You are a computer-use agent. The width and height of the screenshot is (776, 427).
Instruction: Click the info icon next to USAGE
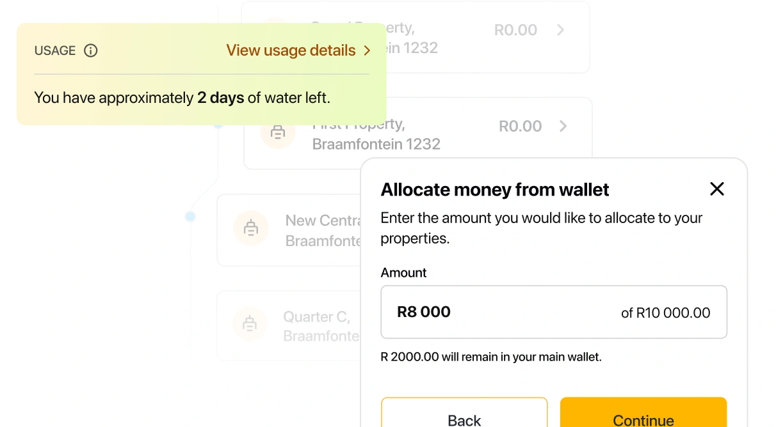click(x=91, y=50)
